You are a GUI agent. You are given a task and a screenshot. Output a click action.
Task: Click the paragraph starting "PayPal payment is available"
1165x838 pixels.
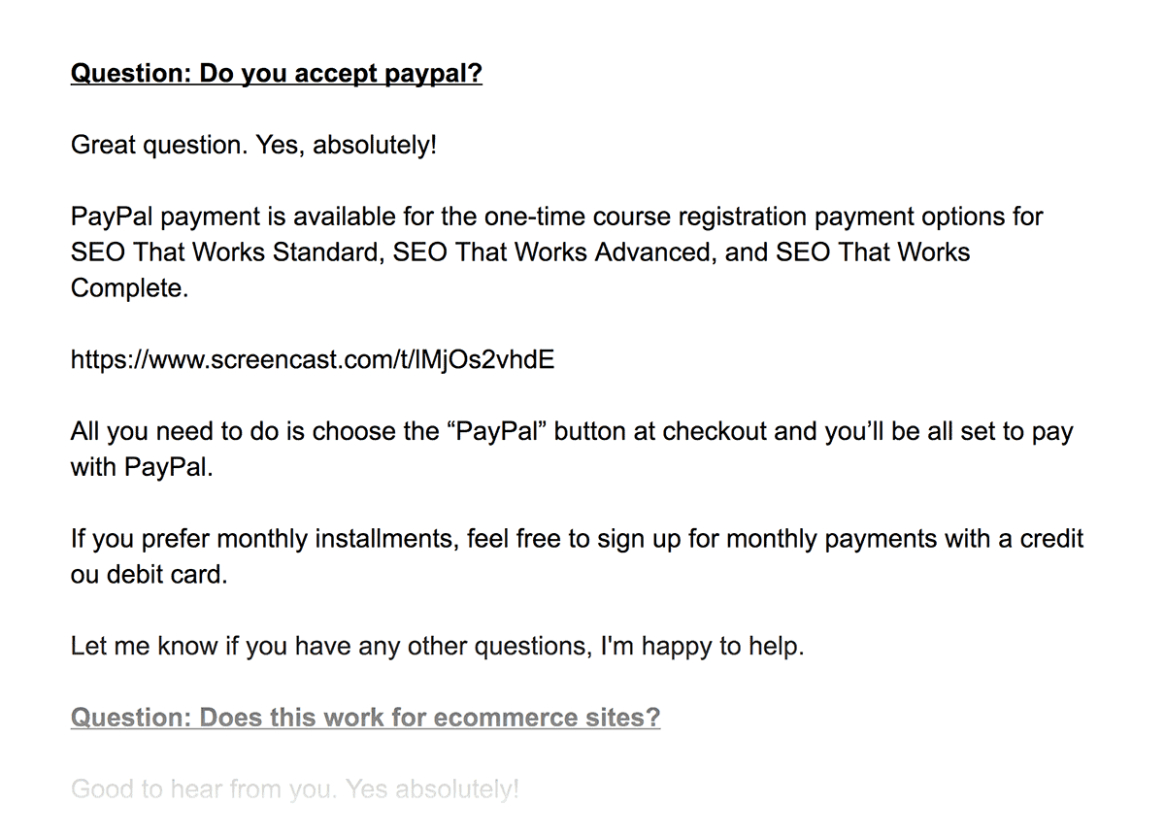click(x=557, y=252)
